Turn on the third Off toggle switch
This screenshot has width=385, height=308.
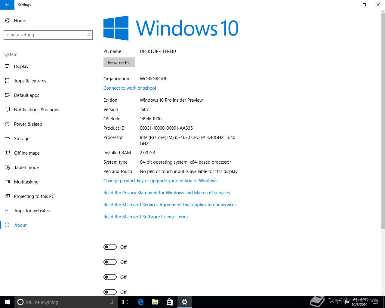(x=110, y=277)
